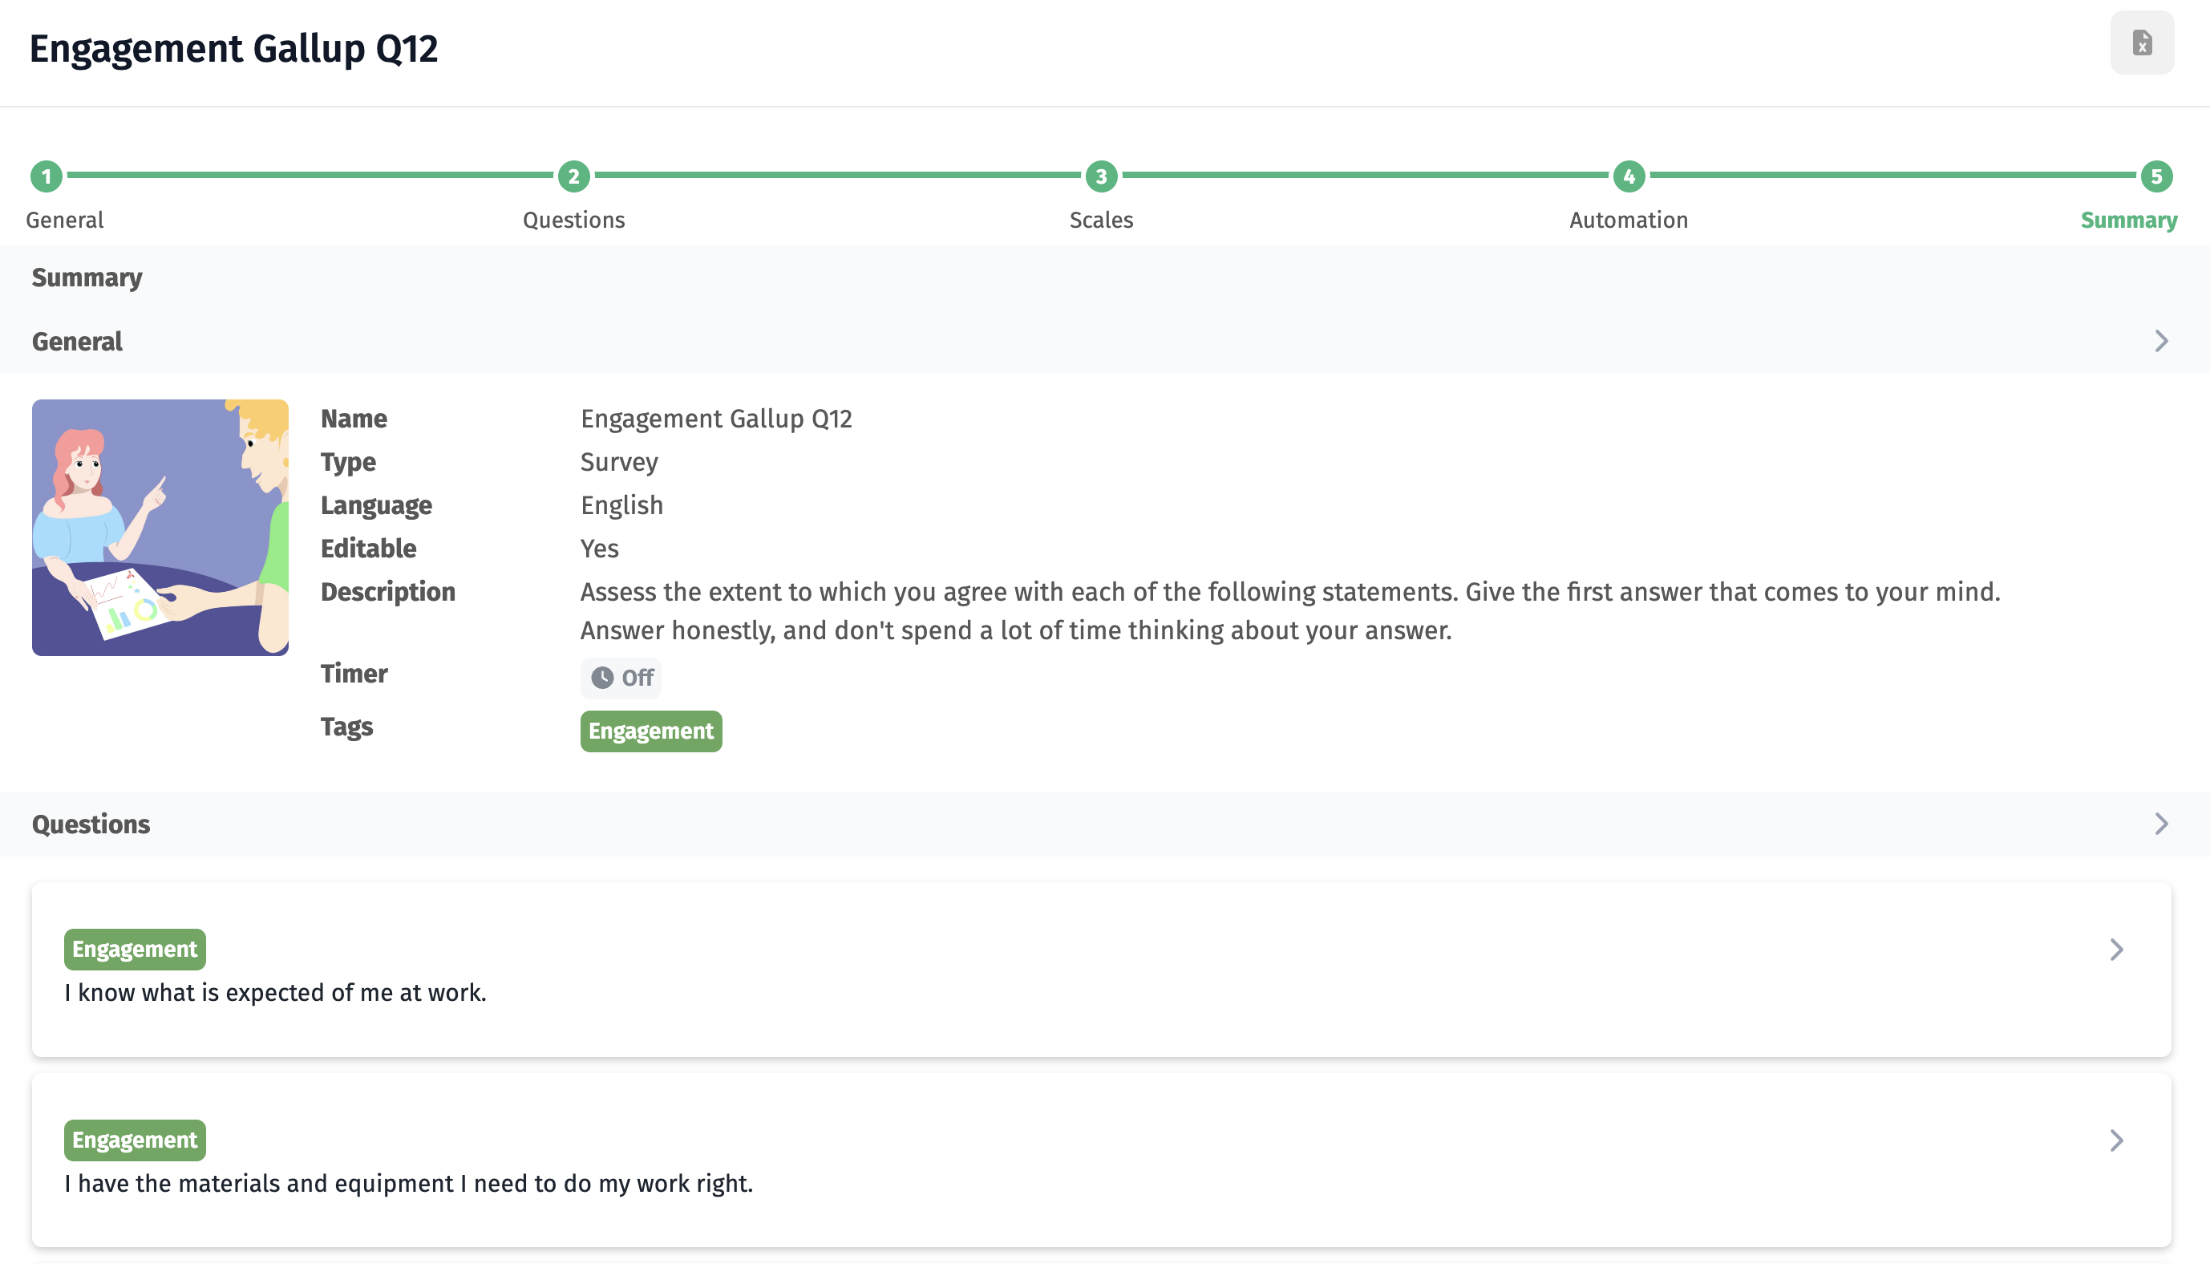
Task: Go to step 5 Summary circle
Action: (x=2156, y=176)
